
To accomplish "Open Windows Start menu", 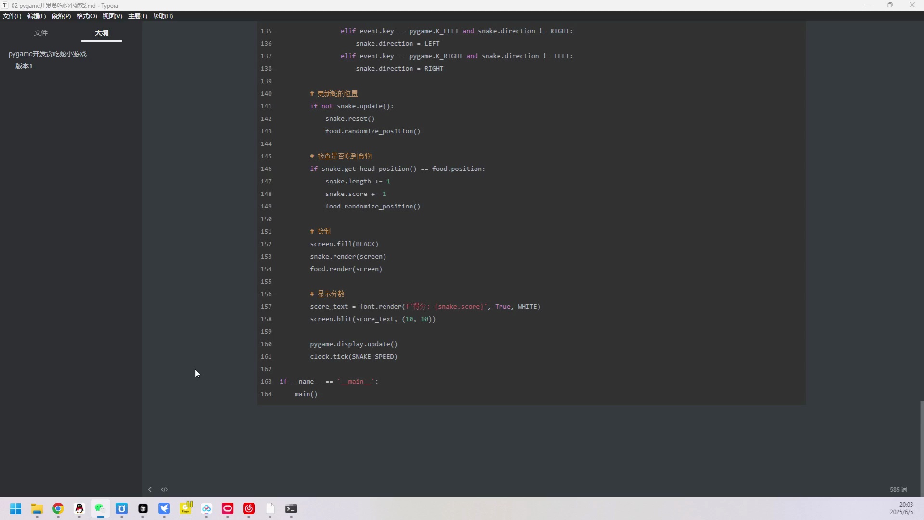I will (16, 508).
